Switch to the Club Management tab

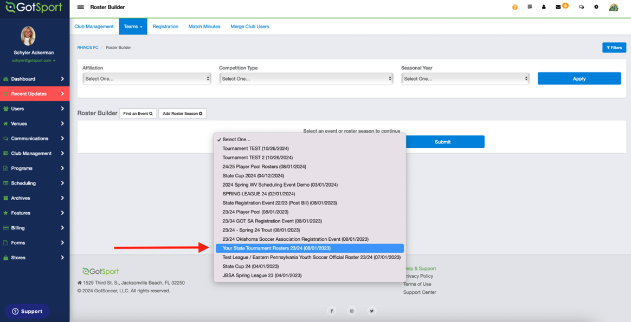pyautogui.click(x=94, y=27)
